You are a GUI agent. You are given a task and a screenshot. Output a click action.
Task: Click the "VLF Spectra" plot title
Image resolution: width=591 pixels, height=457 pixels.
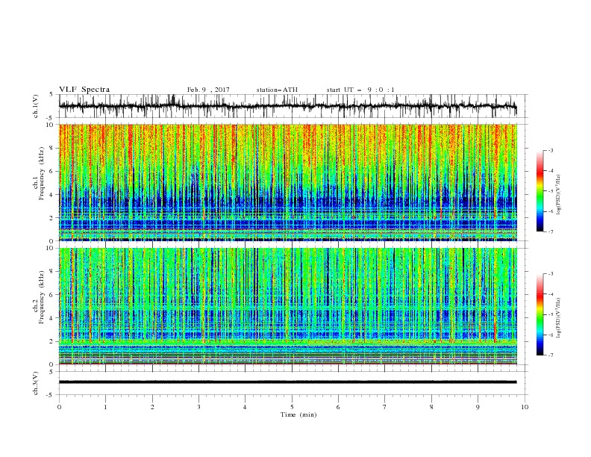coord(84,90)
